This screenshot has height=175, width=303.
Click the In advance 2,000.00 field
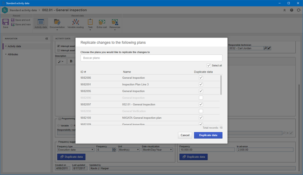[x=265, y=150]
